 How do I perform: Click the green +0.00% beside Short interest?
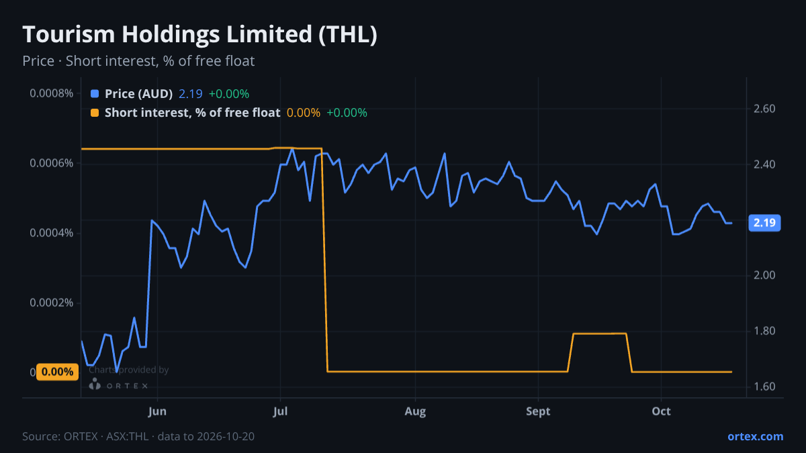(x=347, y=113)
